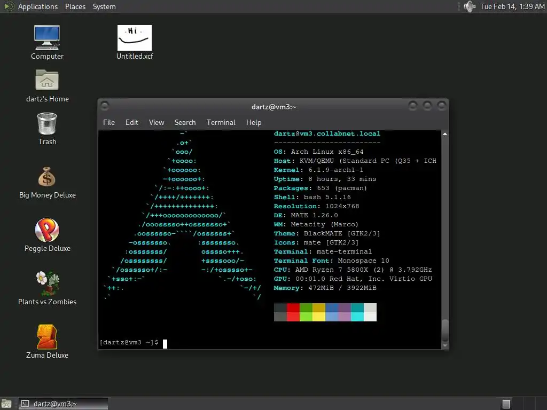This screenshot has height=410, width=547.
Task: Click the workspace switcher square in bottom panel
Action: click(506, 404)
